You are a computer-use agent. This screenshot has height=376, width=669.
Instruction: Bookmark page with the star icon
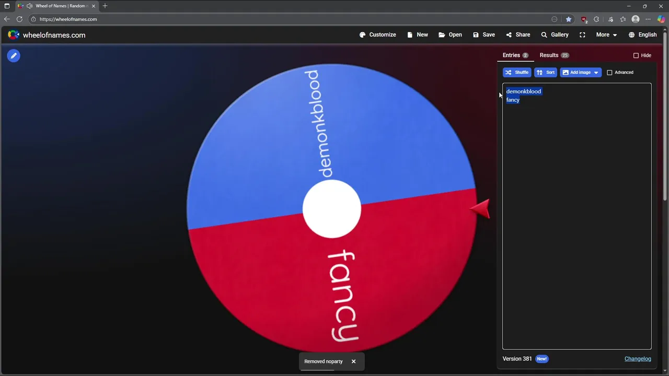(569, 19)
